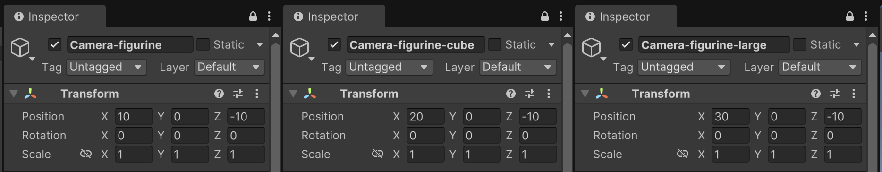The height and width of the screenshot is (172, 882).
Task: Open Transform kebab menu for Camera-figurine
Action: coord(257,94)
